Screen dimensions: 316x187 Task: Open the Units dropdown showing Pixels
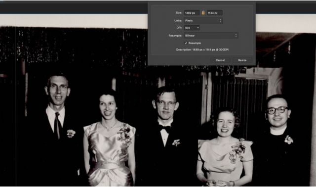(203, 21)
